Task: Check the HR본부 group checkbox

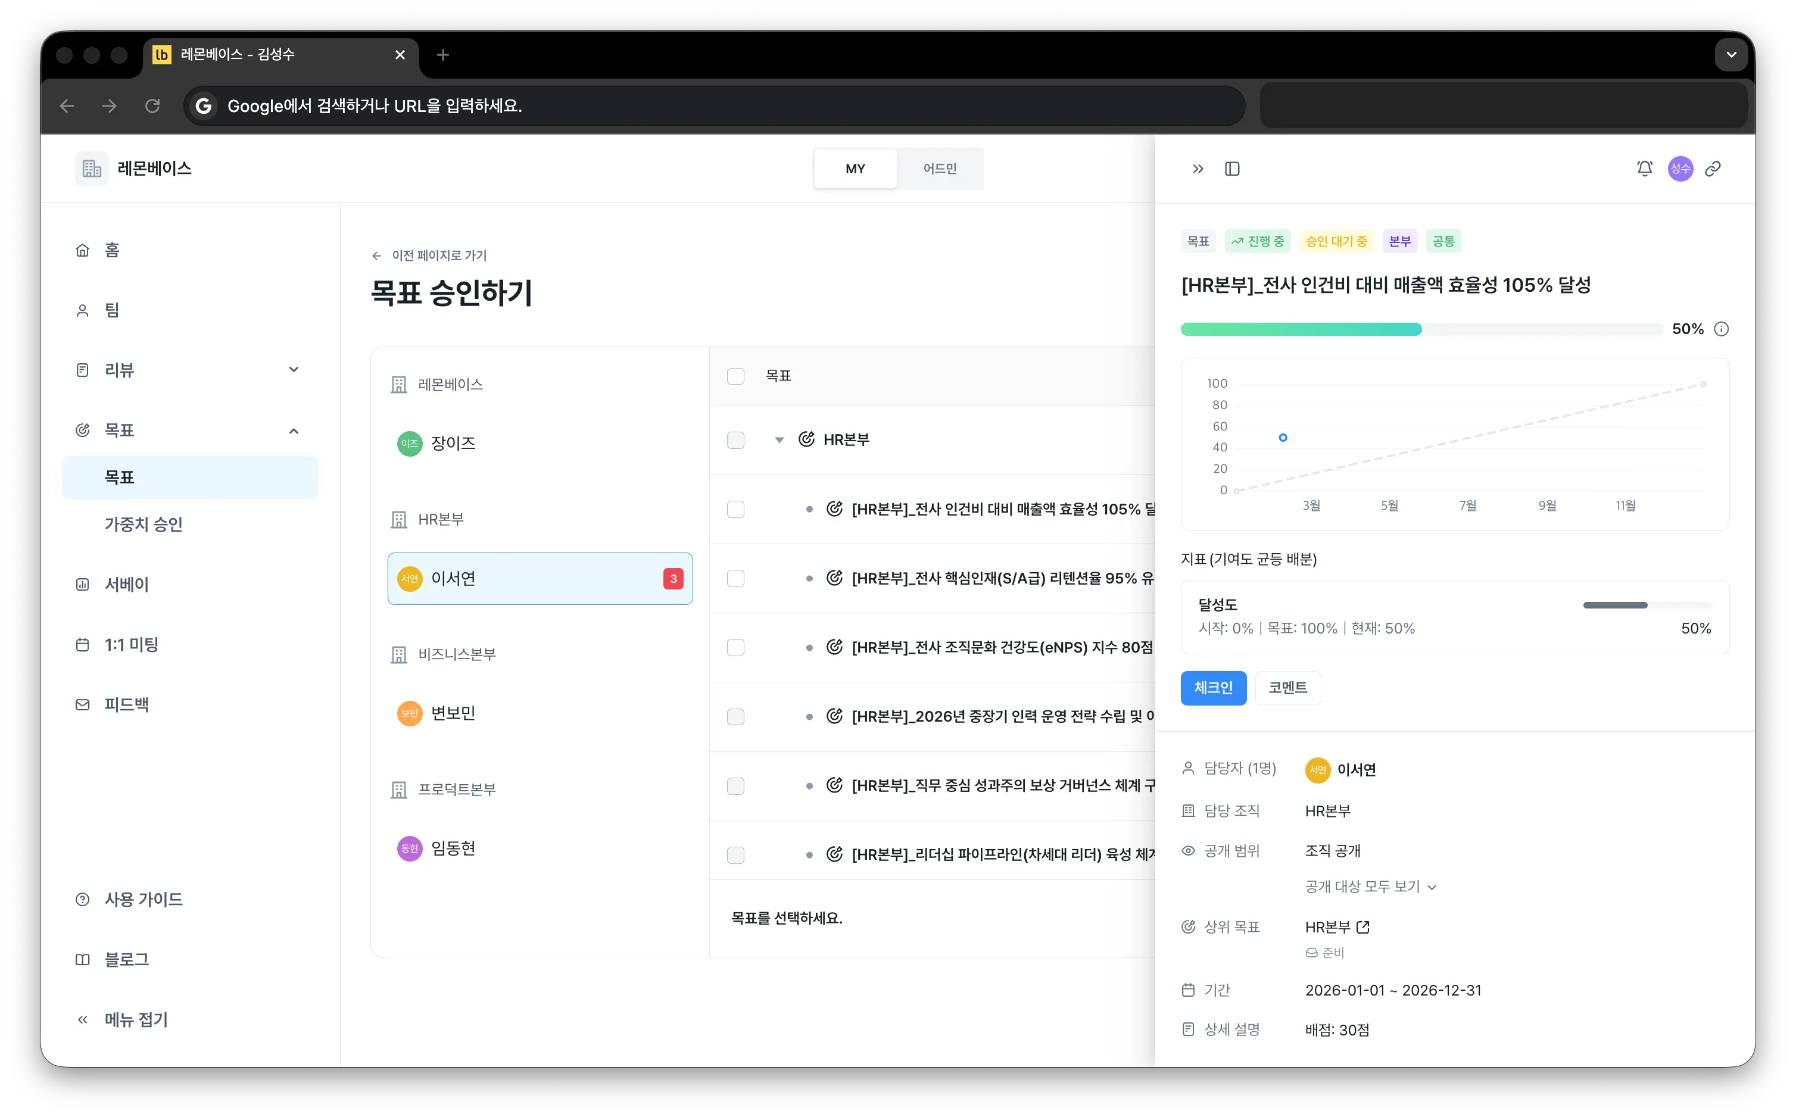Action: 735,440
